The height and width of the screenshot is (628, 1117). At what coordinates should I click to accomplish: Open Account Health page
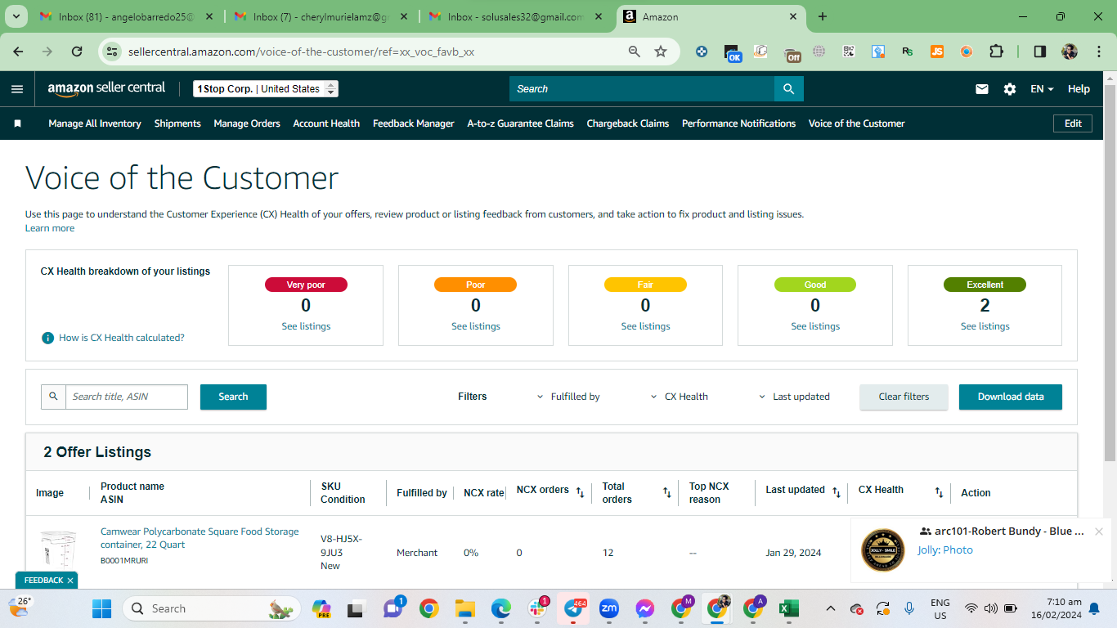(x=326, y=123)
